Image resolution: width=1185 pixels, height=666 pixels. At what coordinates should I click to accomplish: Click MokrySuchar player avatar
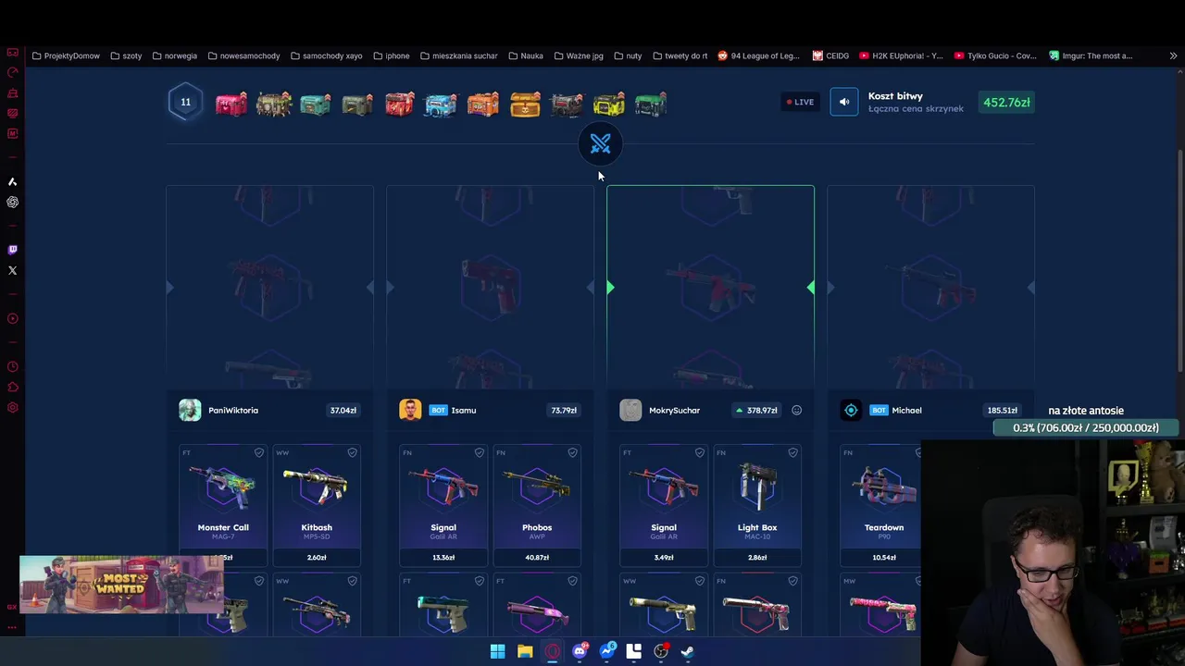tap(630, 410)
